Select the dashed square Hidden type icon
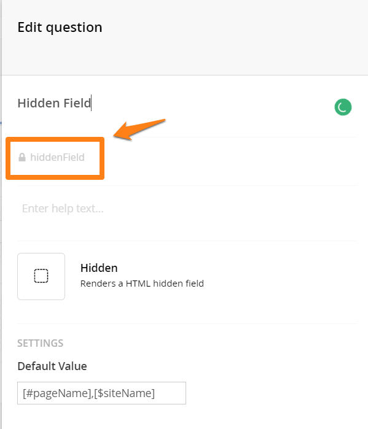This screenshot has width=368, height=429. pos(41,276)
